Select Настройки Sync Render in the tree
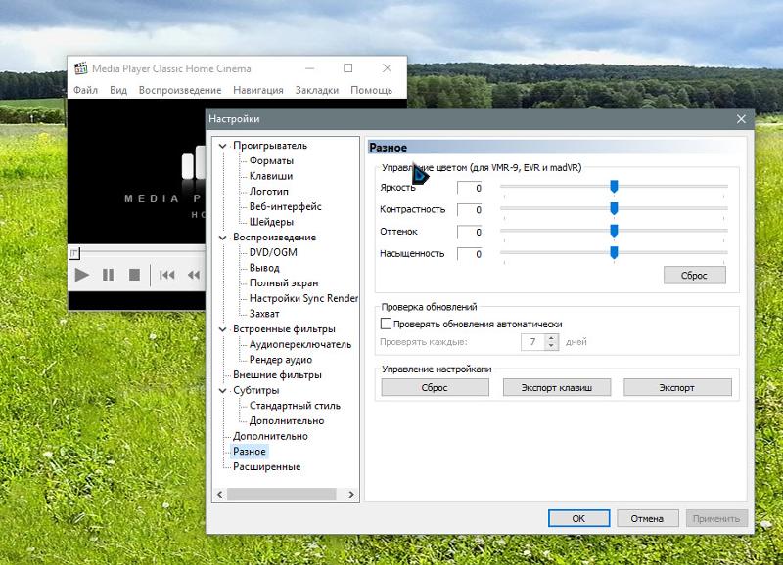Screen dimensions: 783x565 (x=303, y=298)
